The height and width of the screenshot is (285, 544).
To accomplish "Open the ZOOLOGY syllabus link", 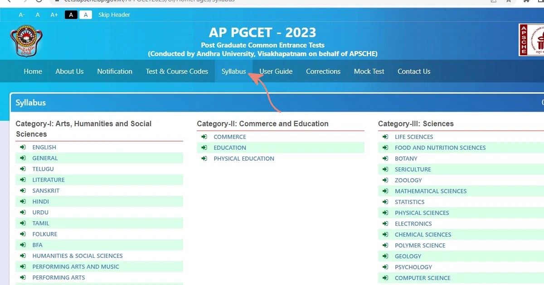I will tap(408, 180).
